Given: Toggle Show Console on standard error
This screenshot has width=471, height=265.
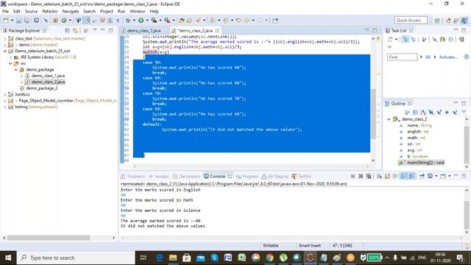Looking at the screenshot, I should point(411,176).
